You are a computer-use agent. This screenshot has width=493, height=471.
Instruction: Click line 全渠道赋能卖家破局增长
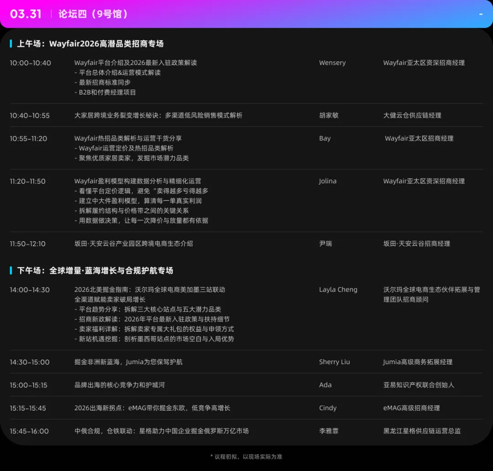pos(110,300)
